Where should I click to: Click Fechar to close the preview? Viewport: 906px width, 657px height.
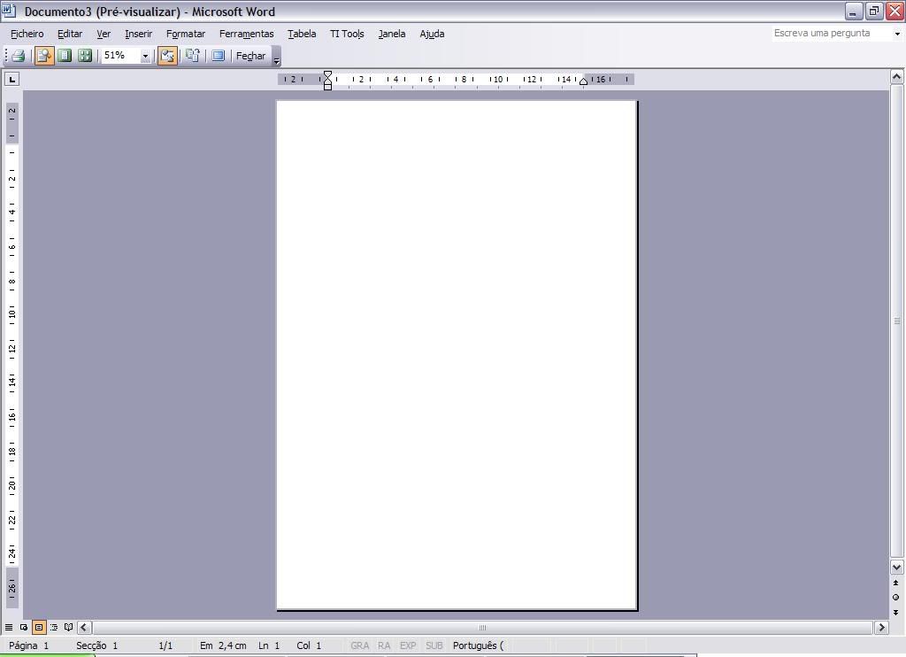(x=250, y=56)
